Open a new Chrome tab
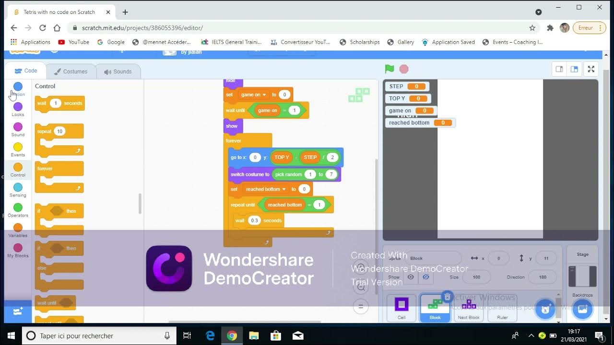This screenshot has height=345, width=614. tap(125, 12)
